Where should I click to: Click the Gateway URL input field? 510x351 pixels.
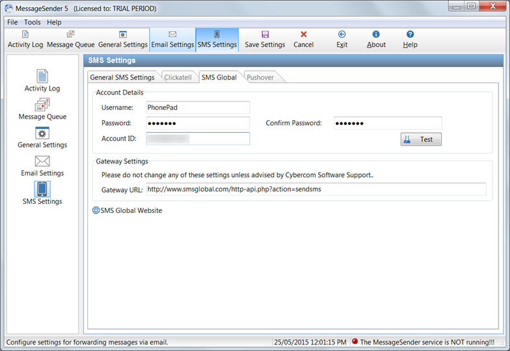pyautogui.click(x=316, y=189)
